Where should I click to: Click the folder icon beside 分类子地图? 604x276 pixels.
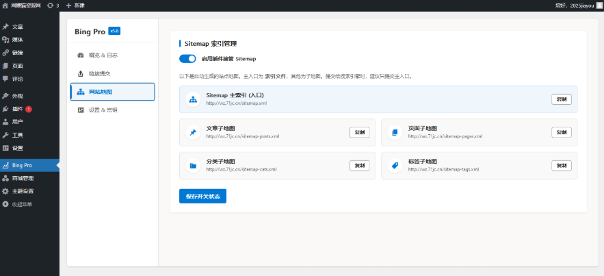coord(193,166)
